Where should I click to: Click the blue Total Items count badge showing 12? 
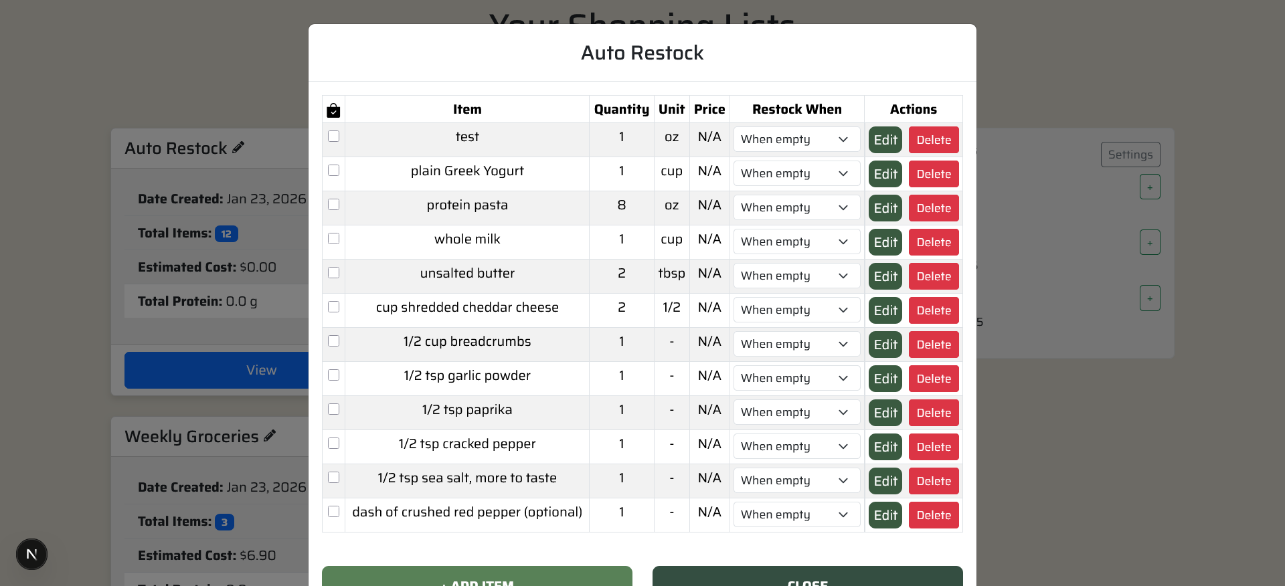[x=226, y=233]
